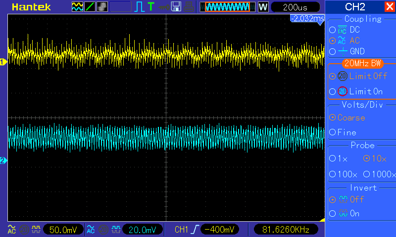Click the green T trigger status icon
The image size is (396, 237).
click(151, 6)
